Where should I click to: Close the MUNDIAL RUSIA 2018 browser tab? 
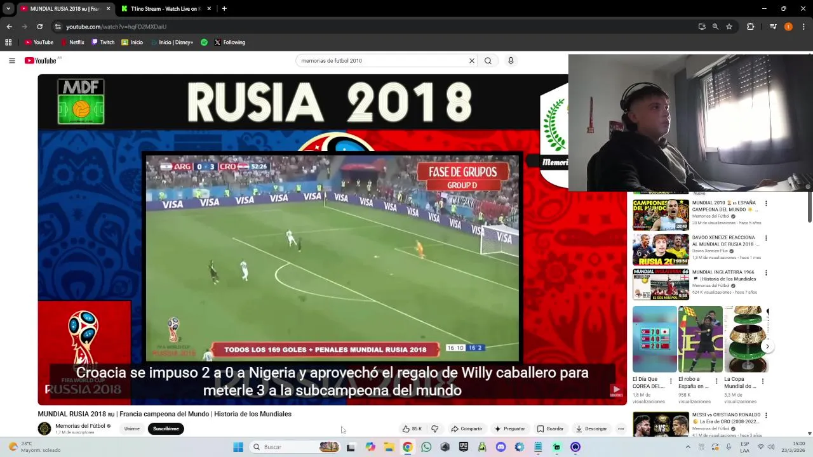click(108, 9)
